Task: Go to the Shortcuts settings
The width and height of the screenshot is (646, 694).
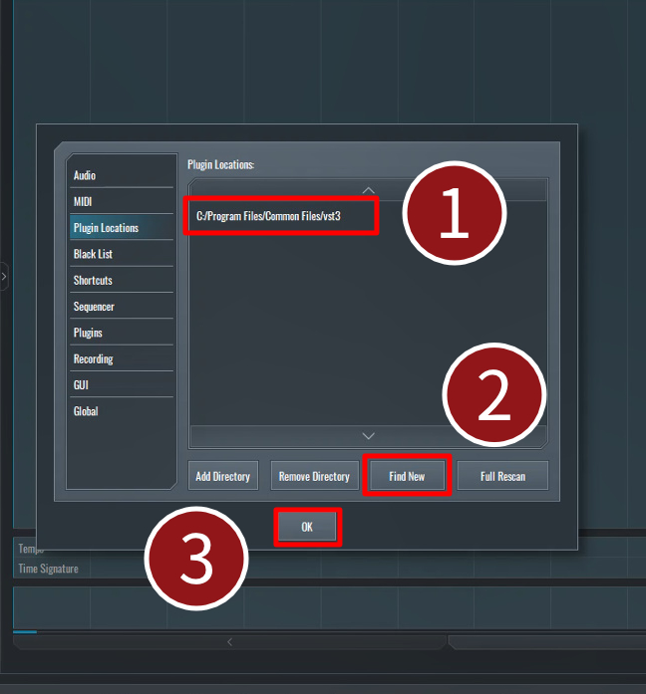Action: (93, 281)
